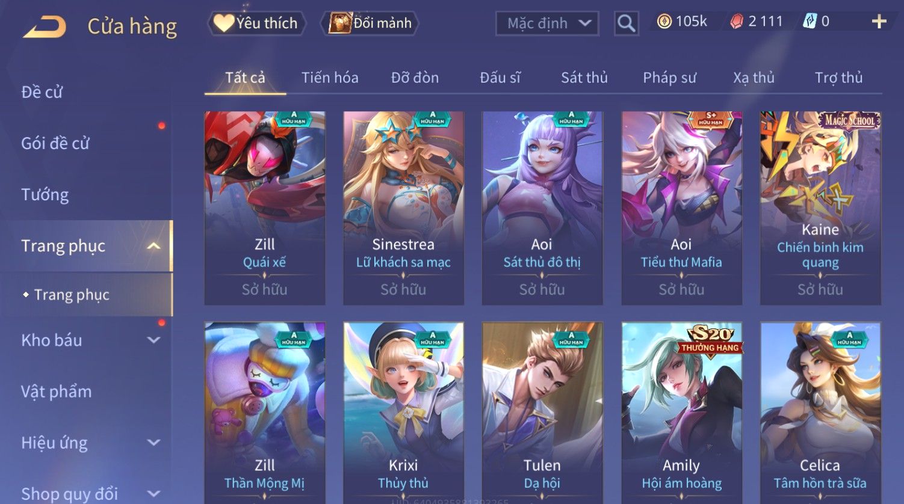Viewport: 904px width, 504px height.
Task: Click the back arrow icon
Action: (45, 26)
